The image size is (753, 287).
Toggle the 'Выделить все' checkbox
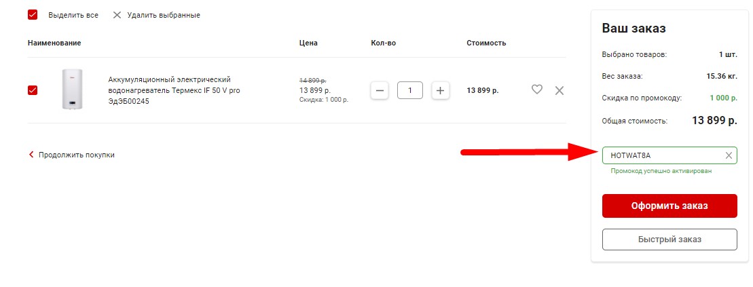click(33, 15)
